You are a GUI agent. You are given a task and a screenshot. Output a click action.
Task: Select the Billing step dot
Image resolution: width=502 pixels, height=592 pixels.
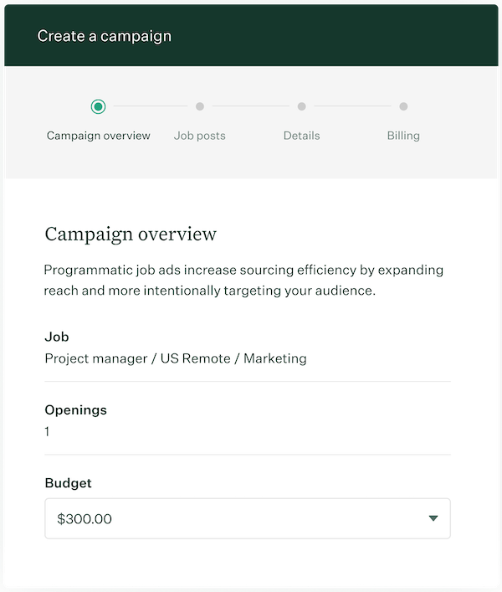click(403, 106)
